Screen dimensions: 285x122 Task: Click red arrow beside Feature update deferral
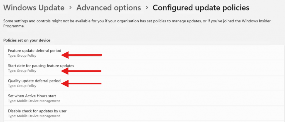point(82,55)
